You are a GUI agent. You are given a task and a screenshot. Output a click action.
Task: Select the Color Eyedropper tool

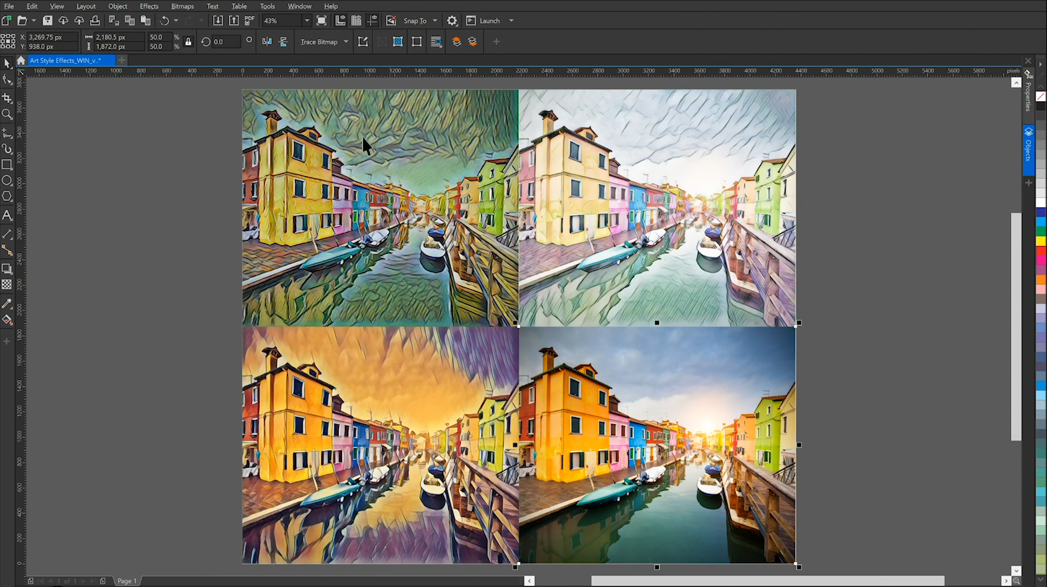[7, 304]
